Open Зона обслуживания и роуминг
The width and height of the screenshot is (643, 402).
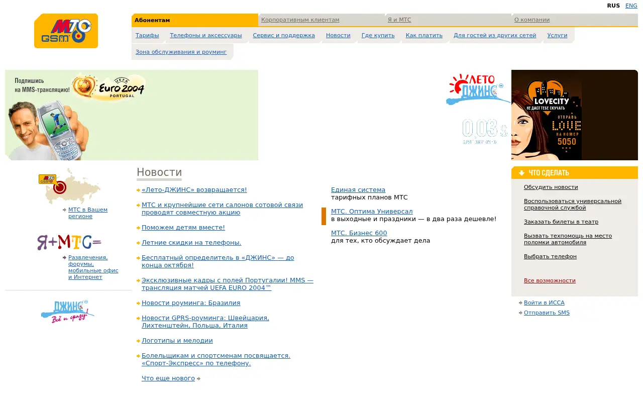coord(181,52)
